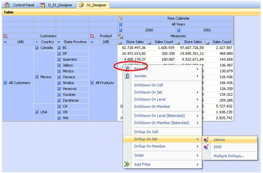263x173 pixels.
Task: Open Multiple Drillups... dialog entry
Action: click(x=230, y=156)
